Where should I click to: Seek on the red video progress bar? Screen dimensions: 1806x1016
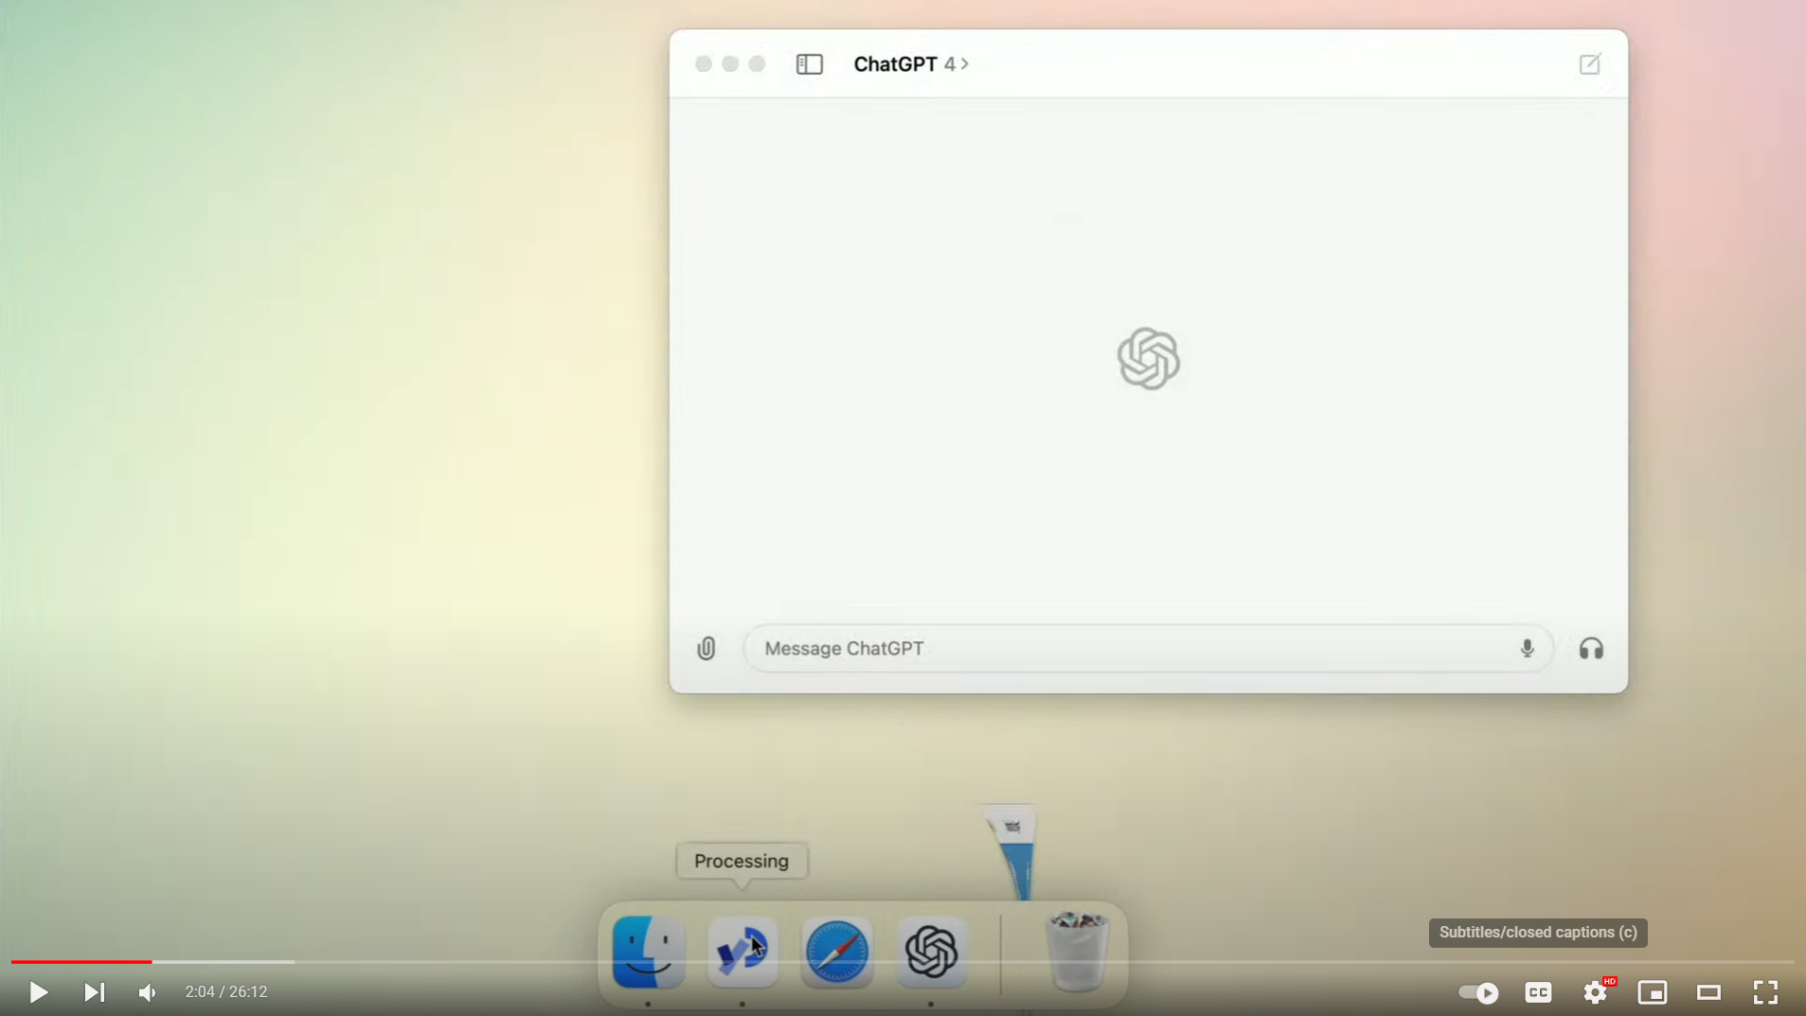coord(81,962)
